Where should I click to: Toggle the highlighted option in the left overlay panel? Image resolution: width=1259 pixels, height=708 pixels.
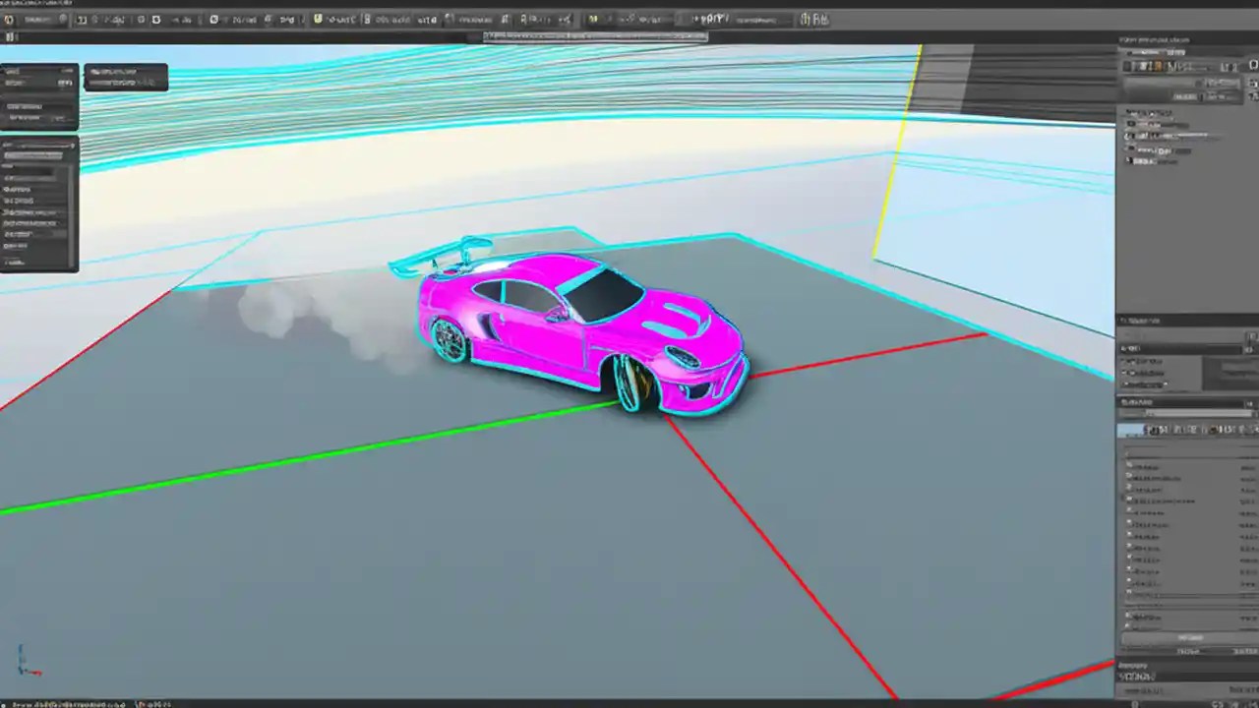37,155
